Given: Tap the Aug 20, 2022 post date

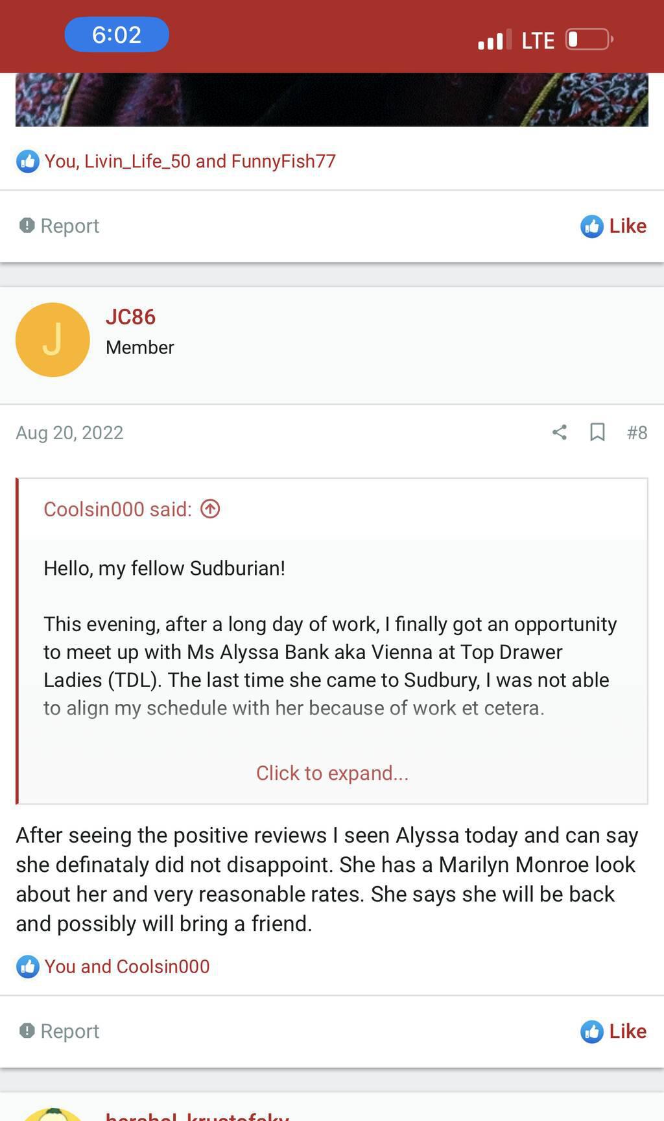Looking at the screenshot, I should (x=69, y=433).
